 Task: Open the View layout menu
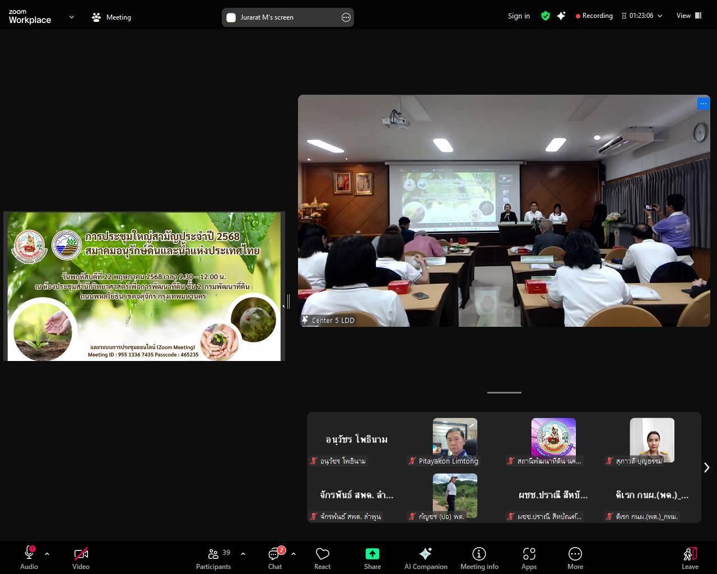[x=688, y=16]
